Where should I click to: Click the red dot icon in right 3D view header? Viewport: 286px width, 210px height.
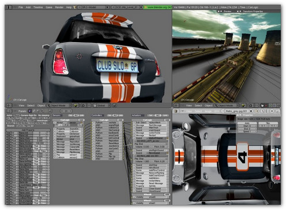tap(266, 106)
